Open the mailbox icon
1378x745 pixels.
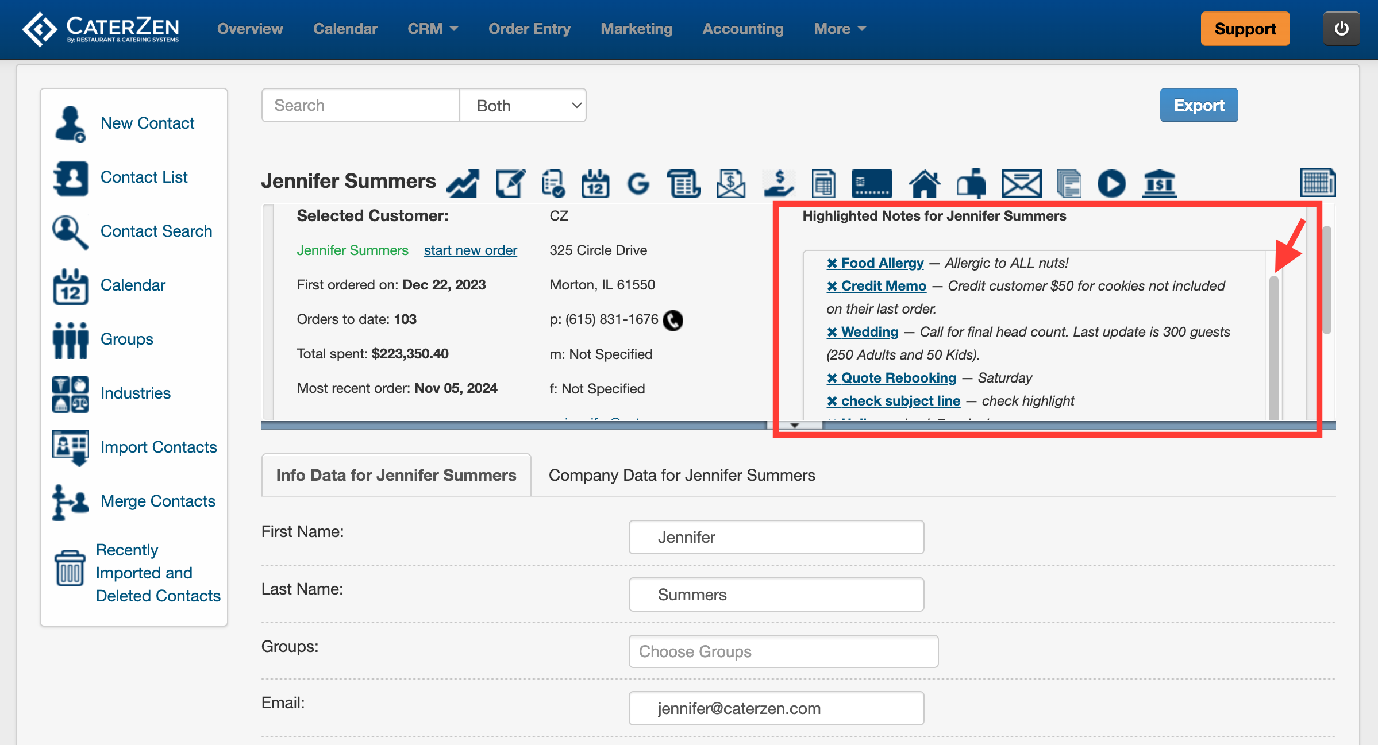971,184
